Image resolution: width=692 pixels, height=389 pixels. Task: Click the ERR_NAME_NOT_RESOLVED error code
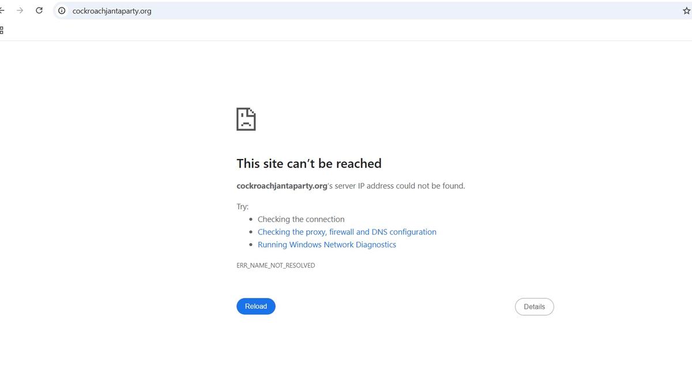click(x=276, y=266)
